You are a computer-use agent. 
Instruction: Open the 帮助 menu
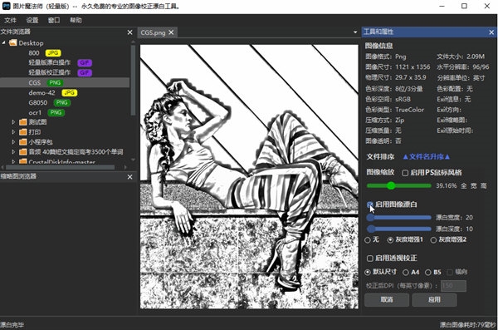tap(76, 21)
